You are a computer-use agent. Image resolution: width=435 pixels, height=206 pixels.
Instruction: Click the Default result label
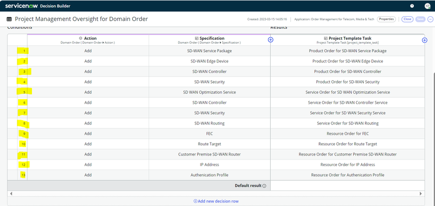(x=248, y=185)
